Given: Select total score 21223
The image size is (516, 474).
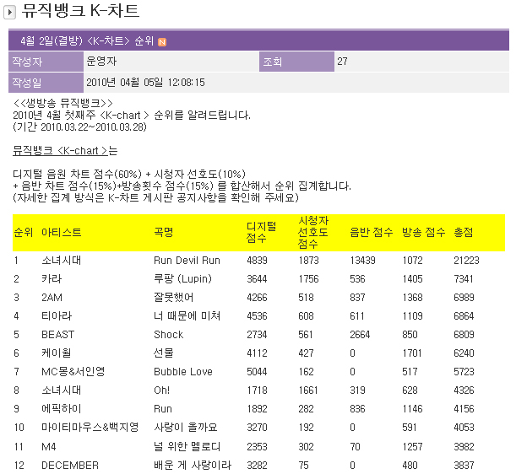Looking at the screenshot, I should pos(466,261).
